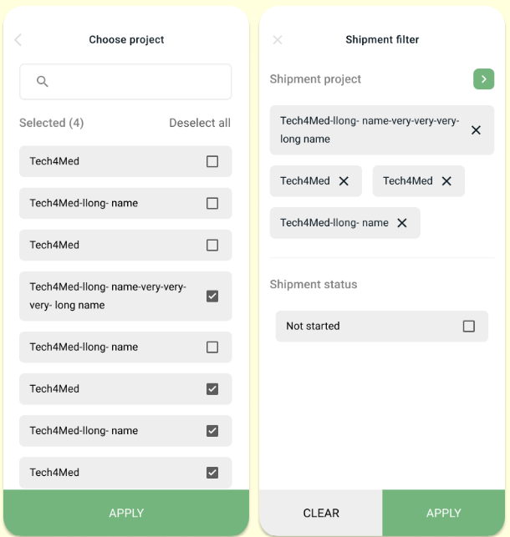Image resolution: width=510 pixels, height=537 pixels.
Task: Click the back arrow in Choose project
Action: coord(18,39)
